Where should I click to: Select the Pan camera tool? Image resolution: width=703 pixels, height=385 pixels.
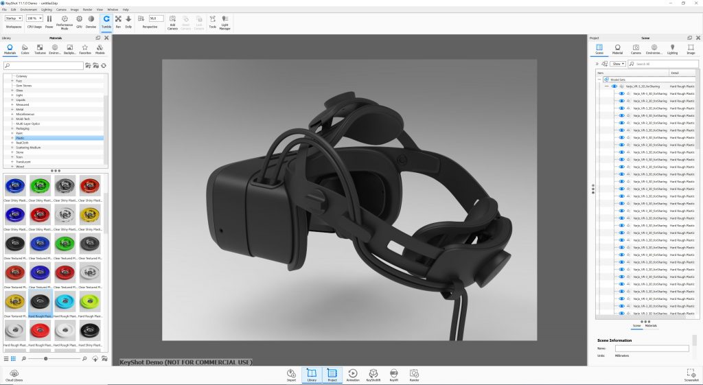(x=118, y=21)
